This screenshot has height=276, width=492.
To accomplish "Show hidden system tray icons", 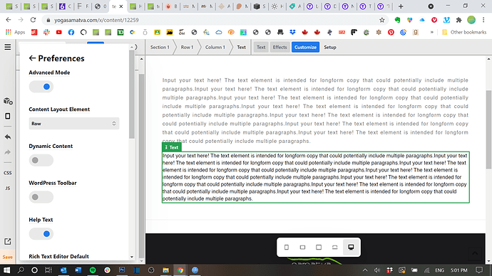I will 365,270.
